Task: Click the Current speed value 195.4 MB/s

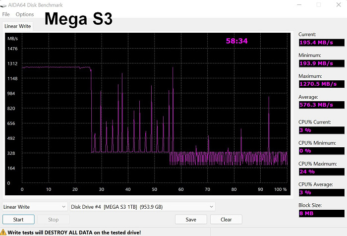Action: [322, 43]
